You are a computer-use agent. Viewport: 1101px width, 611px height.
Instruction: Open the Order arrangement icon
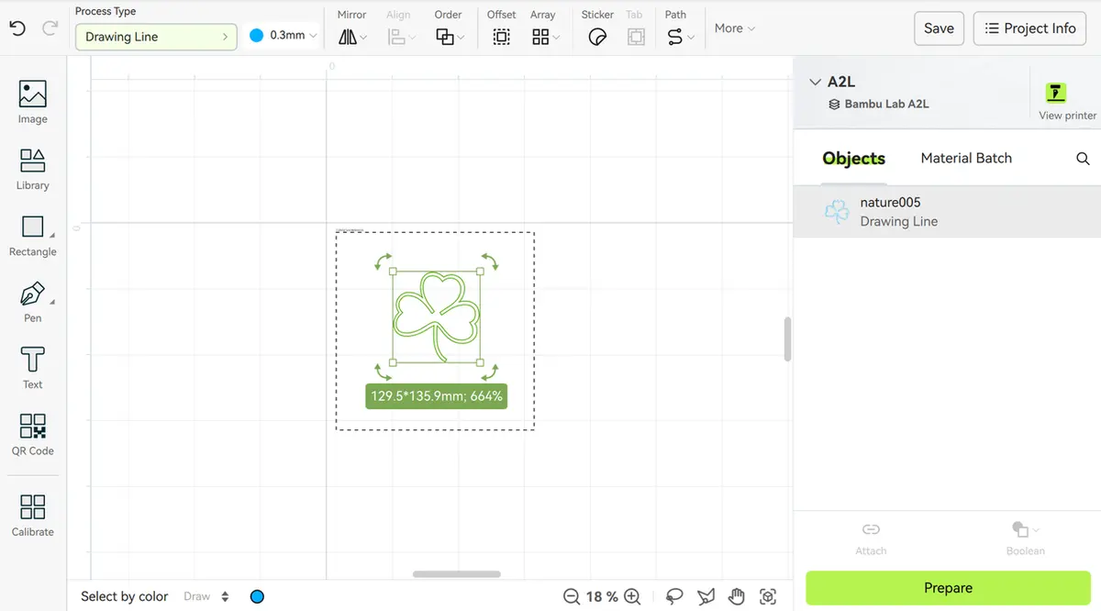[445, 38]
